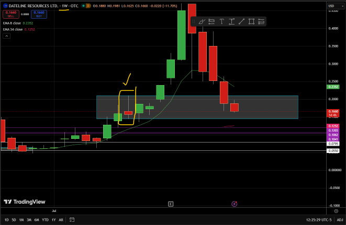Switch the range to All
The height and width of the screenshot is (225, 346).
[61, 220]
